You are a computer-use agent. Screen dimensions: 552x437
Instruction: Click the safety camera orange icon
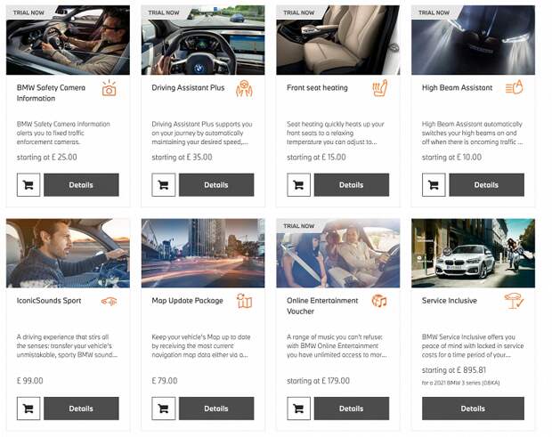pyautogui.click(x=110, y=88)
